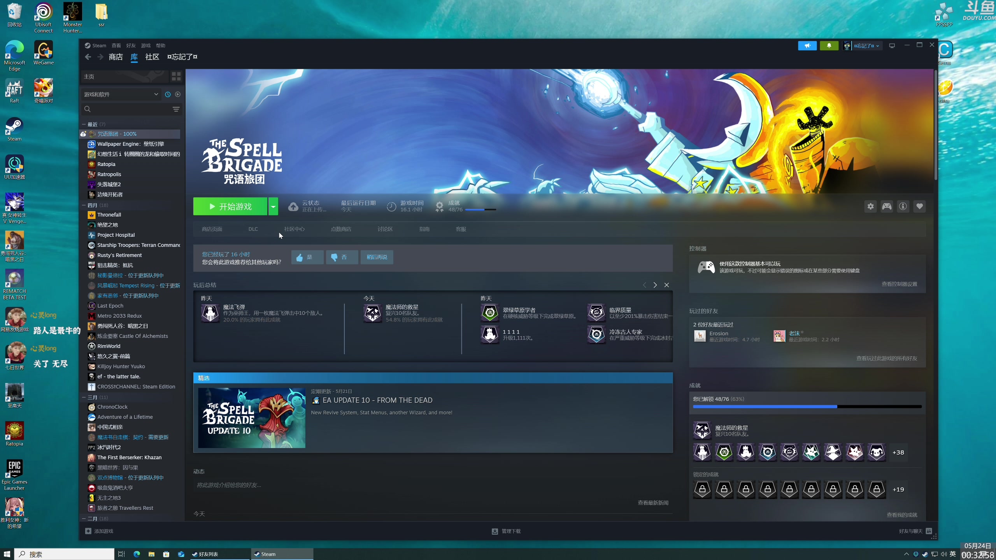The height and width of the screenshot is (560, 996).
Task: Collapse the Recent (最近) category
Action: [x=84, y=124]
